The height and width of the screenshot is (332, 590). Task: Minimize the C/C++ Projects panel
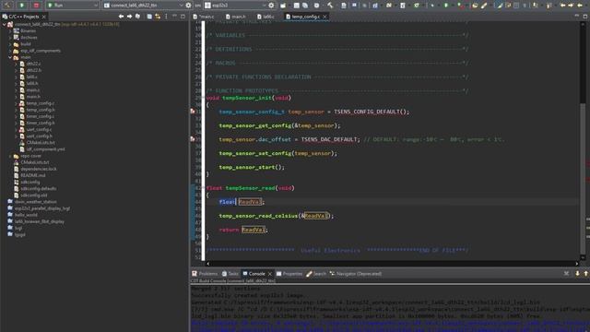pos(174,17)
